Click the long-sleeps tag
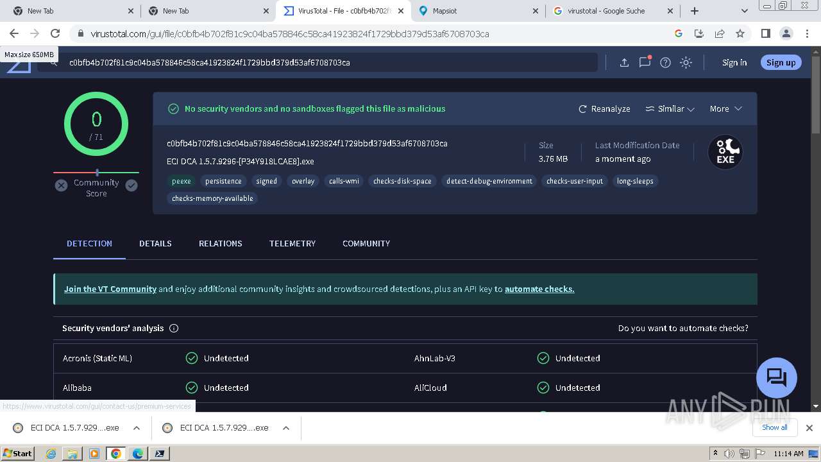 pyautogui.click(x=635, y=181)
